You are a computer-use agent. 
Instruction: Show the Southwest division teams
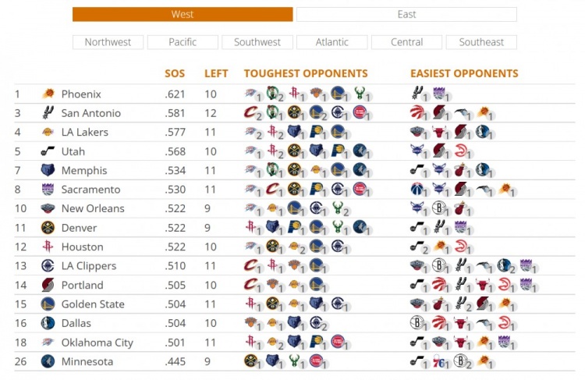click(x=257, y=42)
